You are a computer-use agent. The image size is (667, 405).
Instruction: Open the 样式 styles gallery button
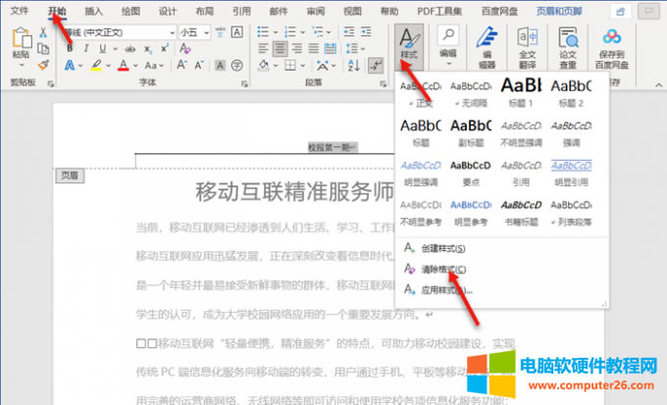click(x=408, y=43)
